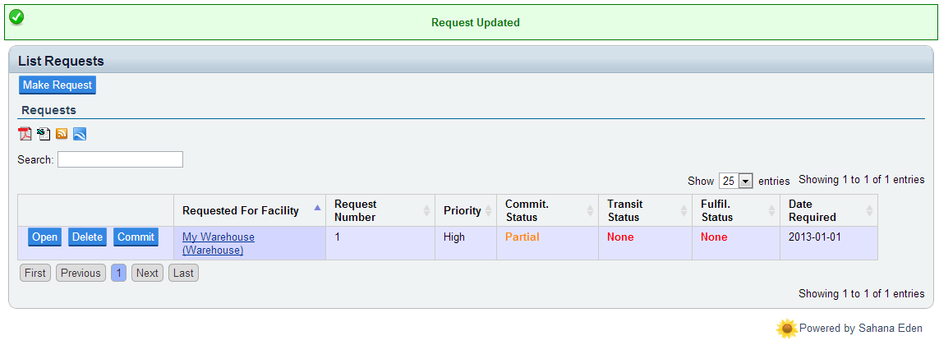Click Make Request button
Screen dimensions: 939x345
58,85
